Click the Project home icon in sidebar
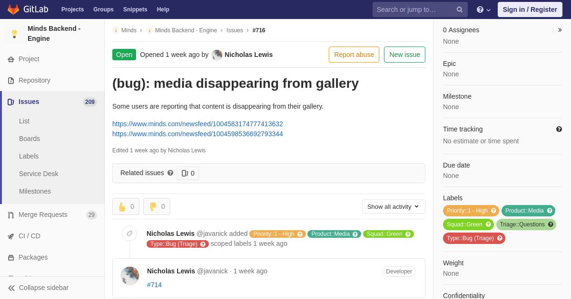The height and width of the screenshot is (299, 571). (11, 59)
